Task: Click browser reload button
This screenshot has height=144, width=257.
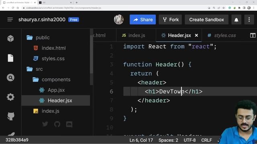Action: point(13,8)
